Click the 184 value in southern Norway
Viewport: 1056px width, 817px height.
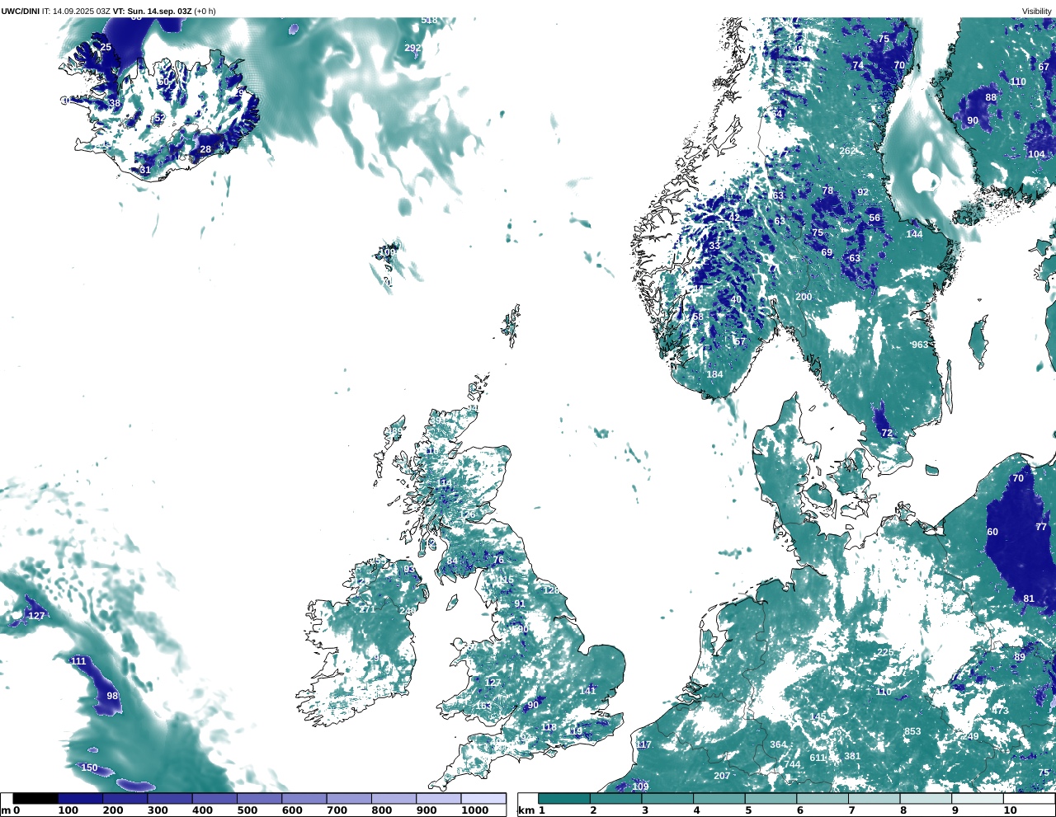coord(714,374)
